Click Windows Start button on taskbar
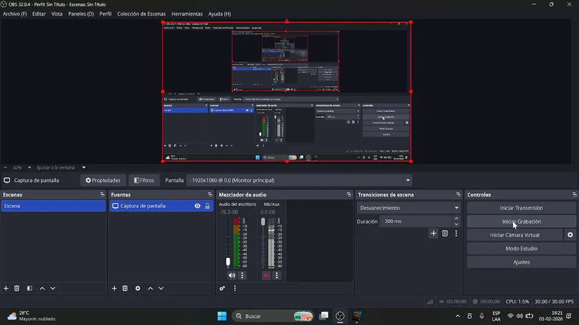Viewport: 579px width, 325px height. tap(222, 316)
